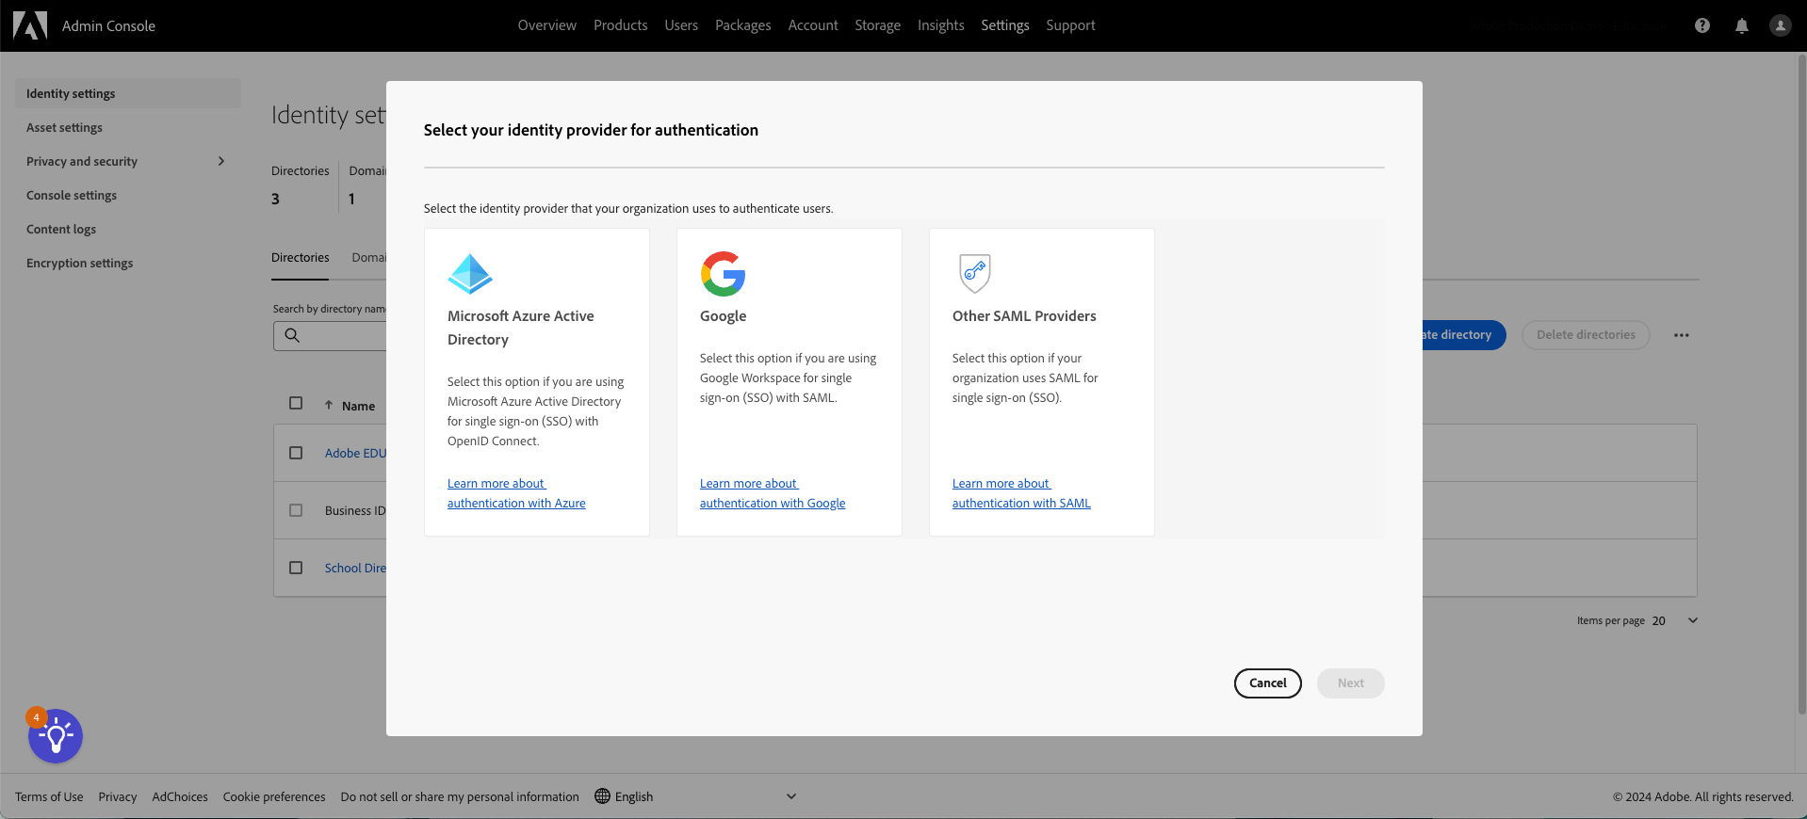1807x819 pixels.
Task: Open Asset settings in the sidebar
Action: click(64, 127)
